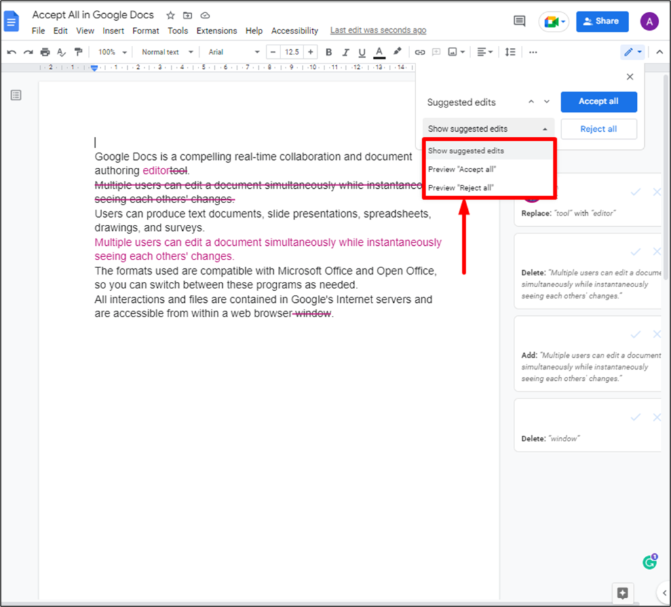Click the Explore button at bottom
The image size is (671, 607).
click(x=623, y=593)
